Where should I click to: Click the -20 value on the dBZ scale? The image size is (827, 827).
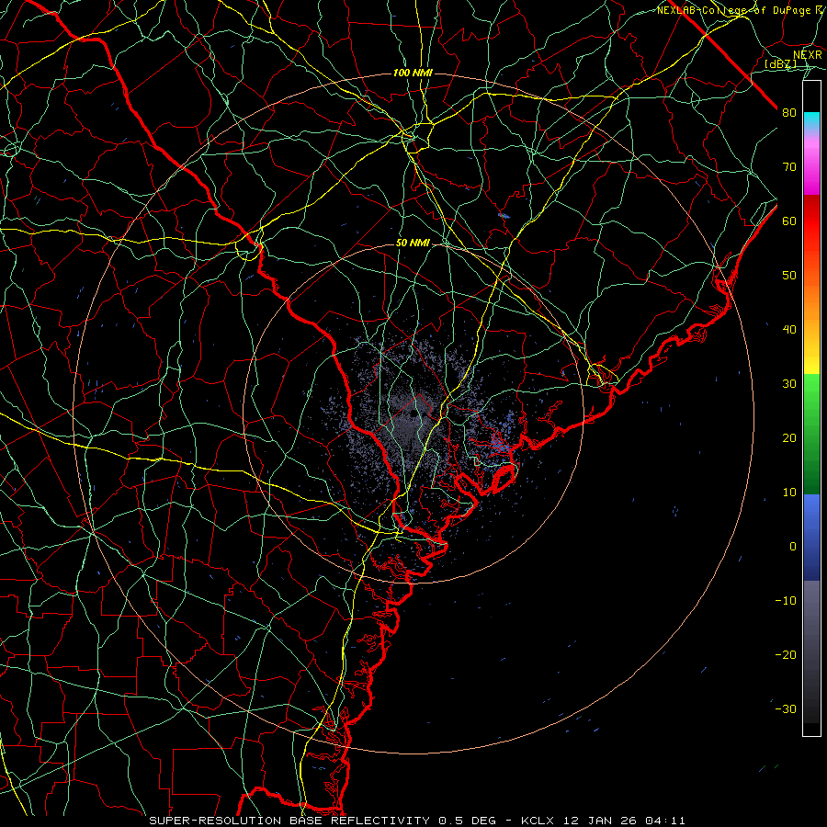(x=786, y=655)
